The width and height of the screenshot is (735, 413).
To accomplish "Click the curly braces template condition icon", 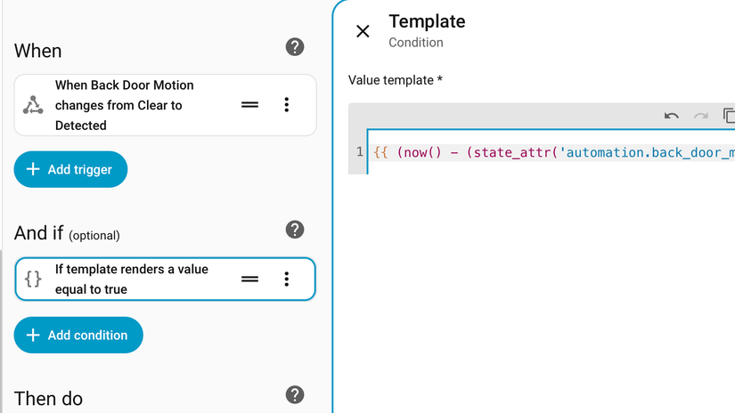I will pyautogui.click(x=33, y=279).
